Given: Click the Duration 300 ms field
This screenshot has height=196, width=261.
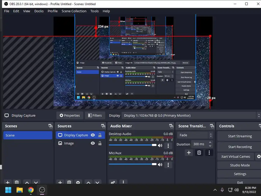Looking at the screenshot, I should coord(200,144).
